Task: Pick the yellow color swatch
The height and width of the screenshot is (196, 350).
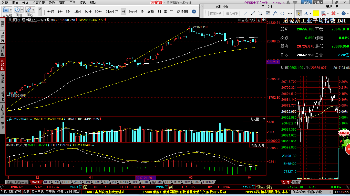Action: click(x=316, y=13)
